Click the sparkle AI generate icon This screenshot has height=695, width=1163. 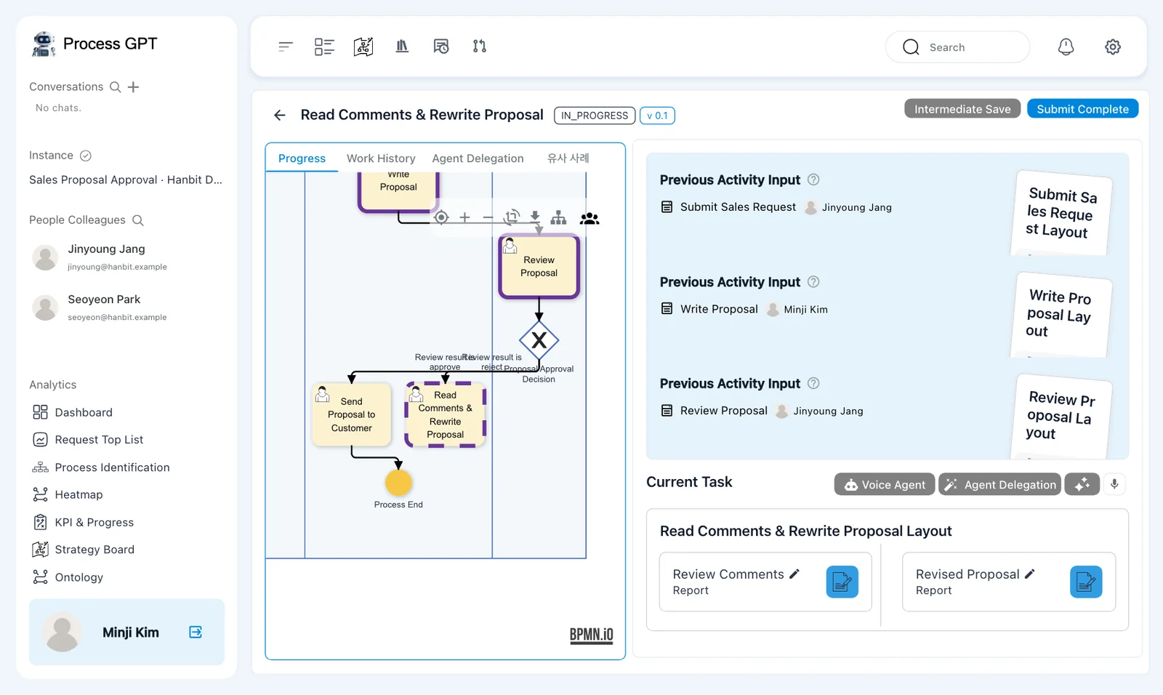(x=1082, y=484)
